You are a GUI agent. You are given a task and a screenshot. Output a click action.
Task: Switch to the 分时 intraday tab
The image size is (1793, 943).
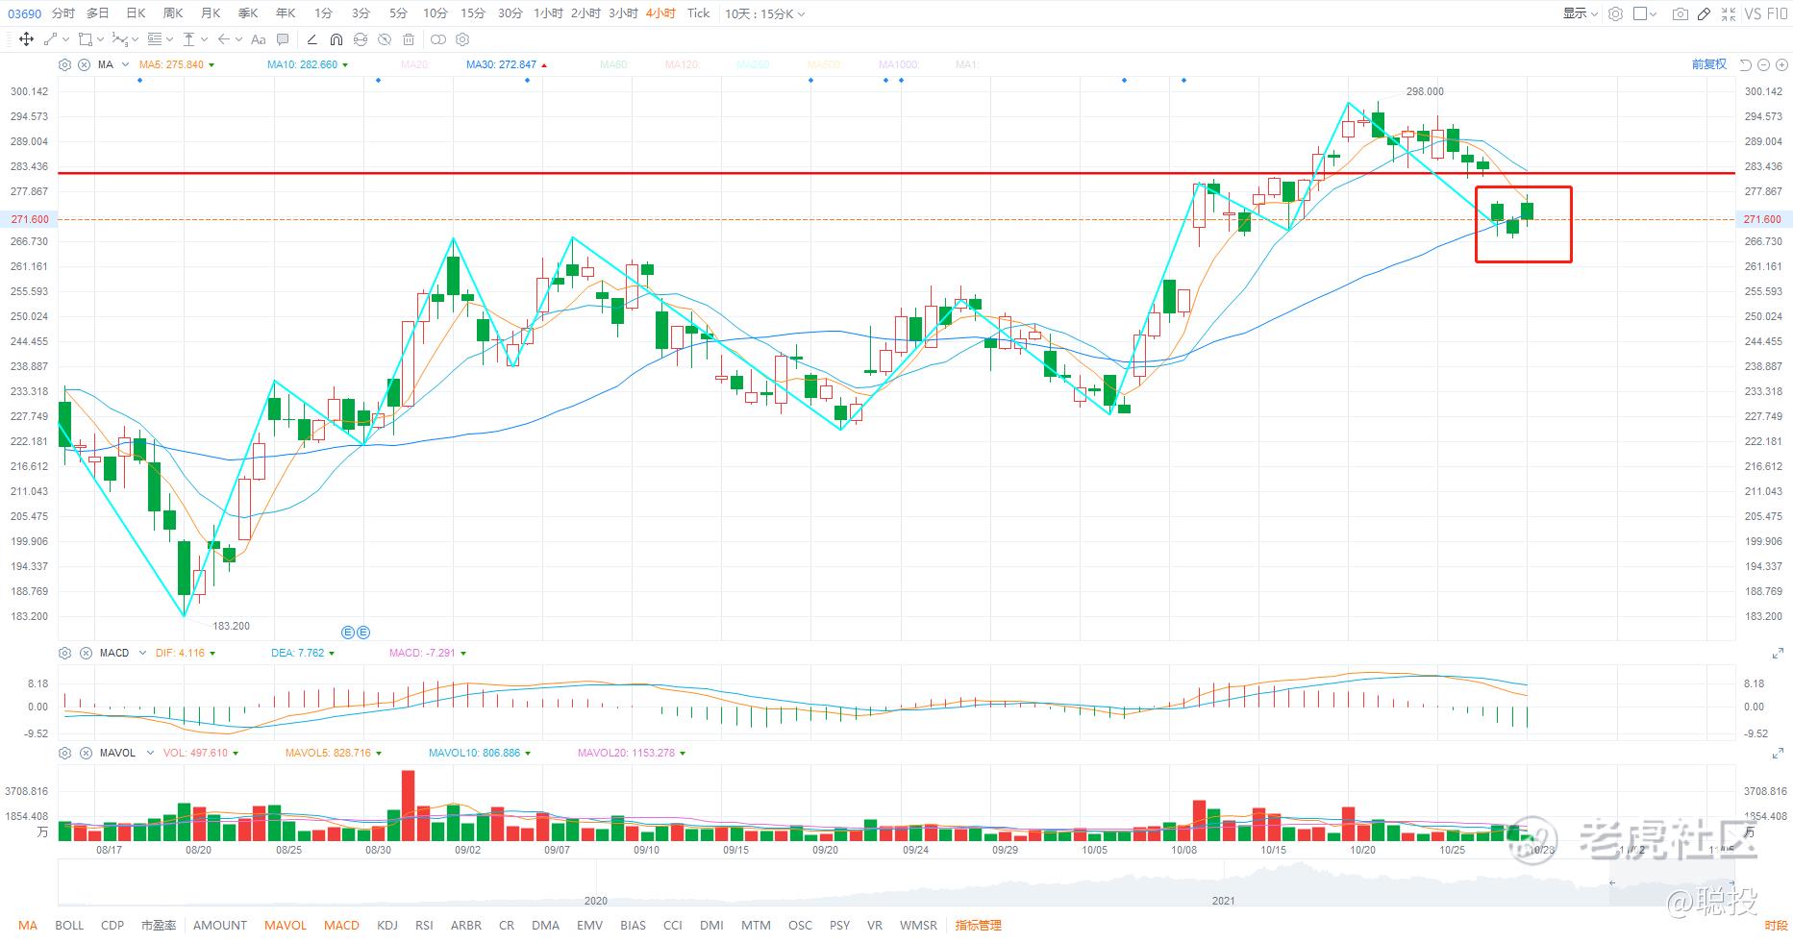pos(63,13)
